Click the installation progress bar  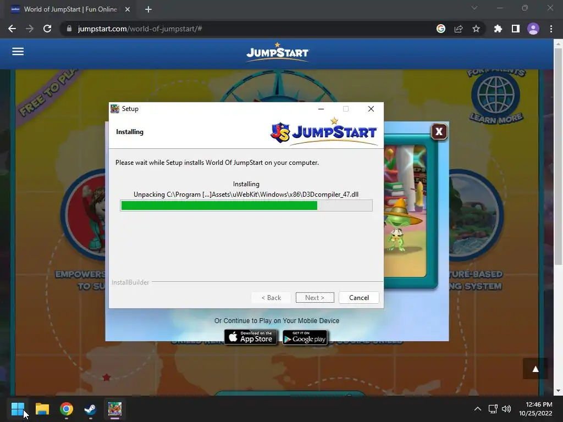pyautogui.click(x=246, y=206)
